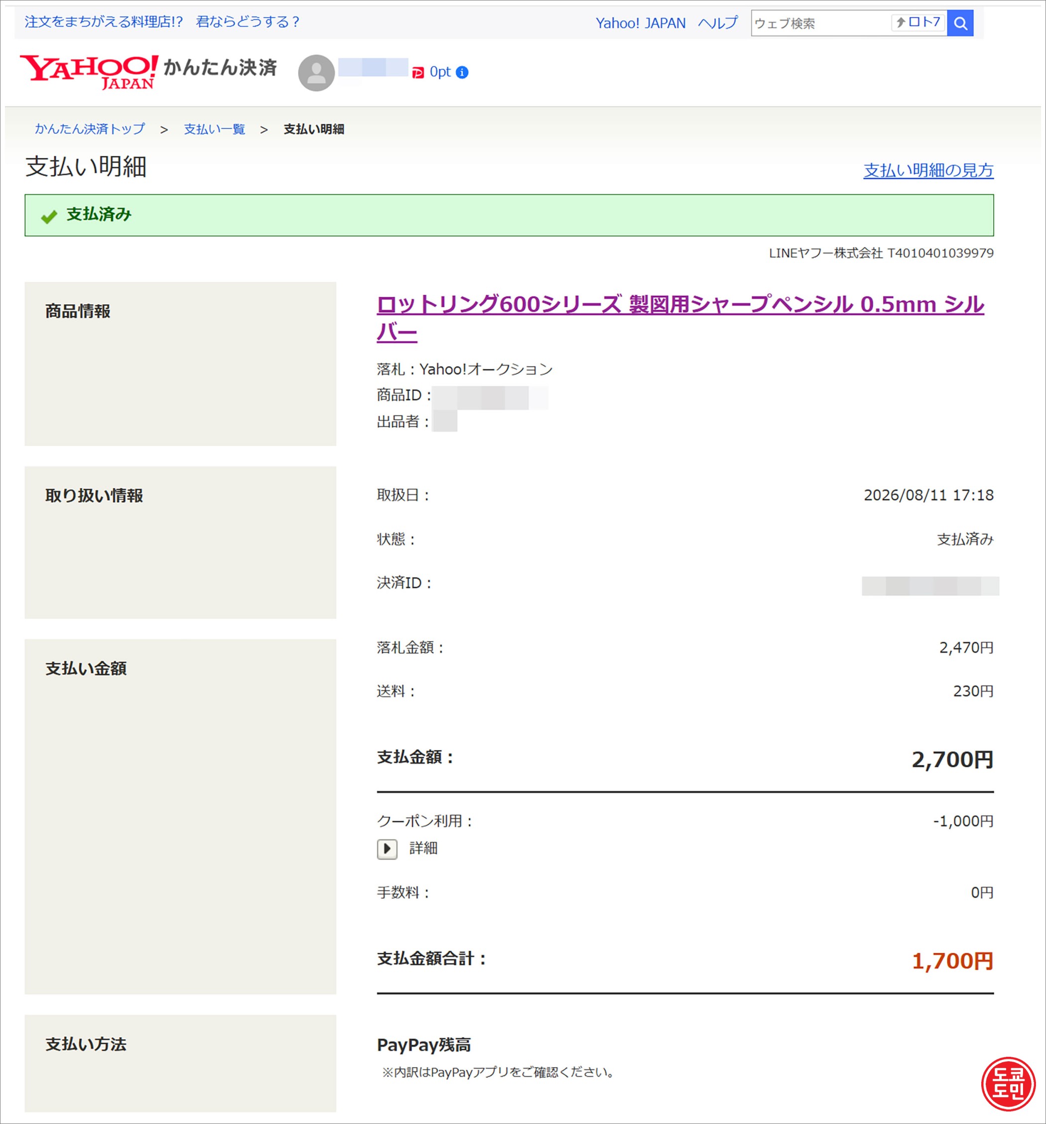Click the PayPay残高 payment method text
1046x1124 pixels.
(424, 1045)
